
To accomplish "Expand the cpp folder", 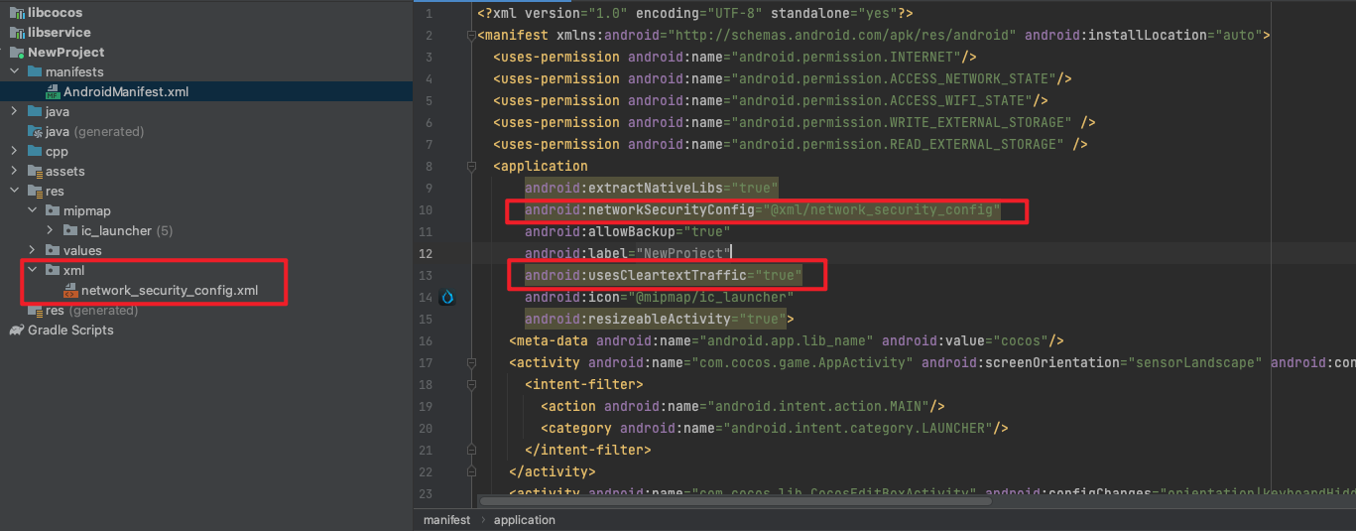I will pos(14,152).
